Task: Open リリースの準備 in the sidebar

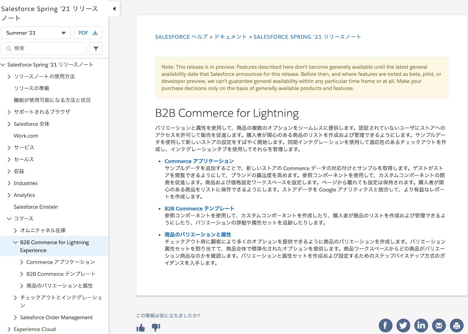Action: coord(32,88)
